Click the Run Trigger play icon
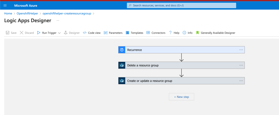Image resolution: width=279 pixels, height=115 pixels. tap(39, 33)
